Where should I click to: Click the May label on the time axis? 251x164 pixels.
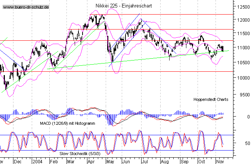(110, 161)
